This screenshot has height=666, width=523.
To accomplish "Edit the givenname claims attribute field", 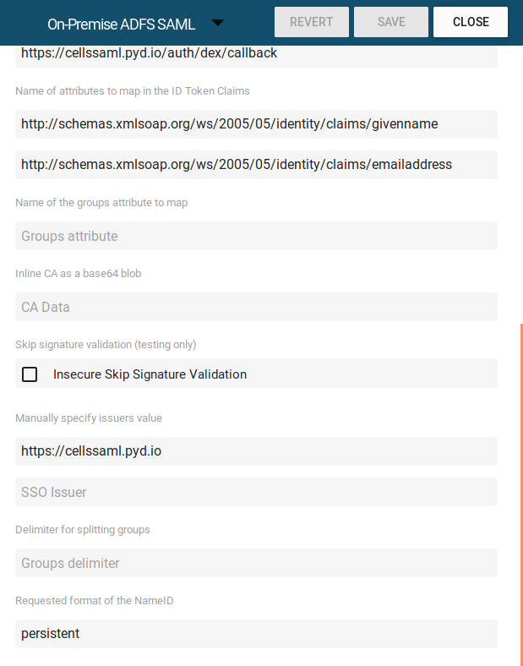I will pos(256,124).
